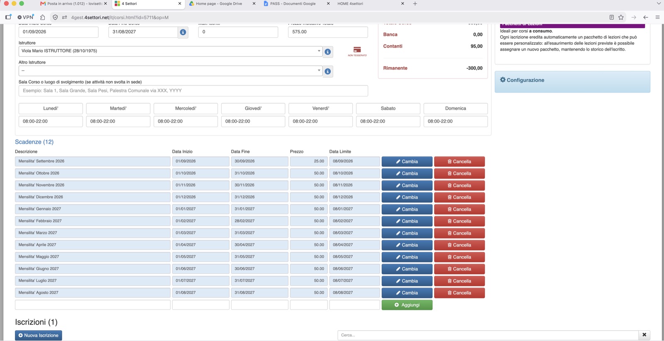
Task: Click Cancella for Mensilita' Febbraio 2027
Action: tap(459, 221)
